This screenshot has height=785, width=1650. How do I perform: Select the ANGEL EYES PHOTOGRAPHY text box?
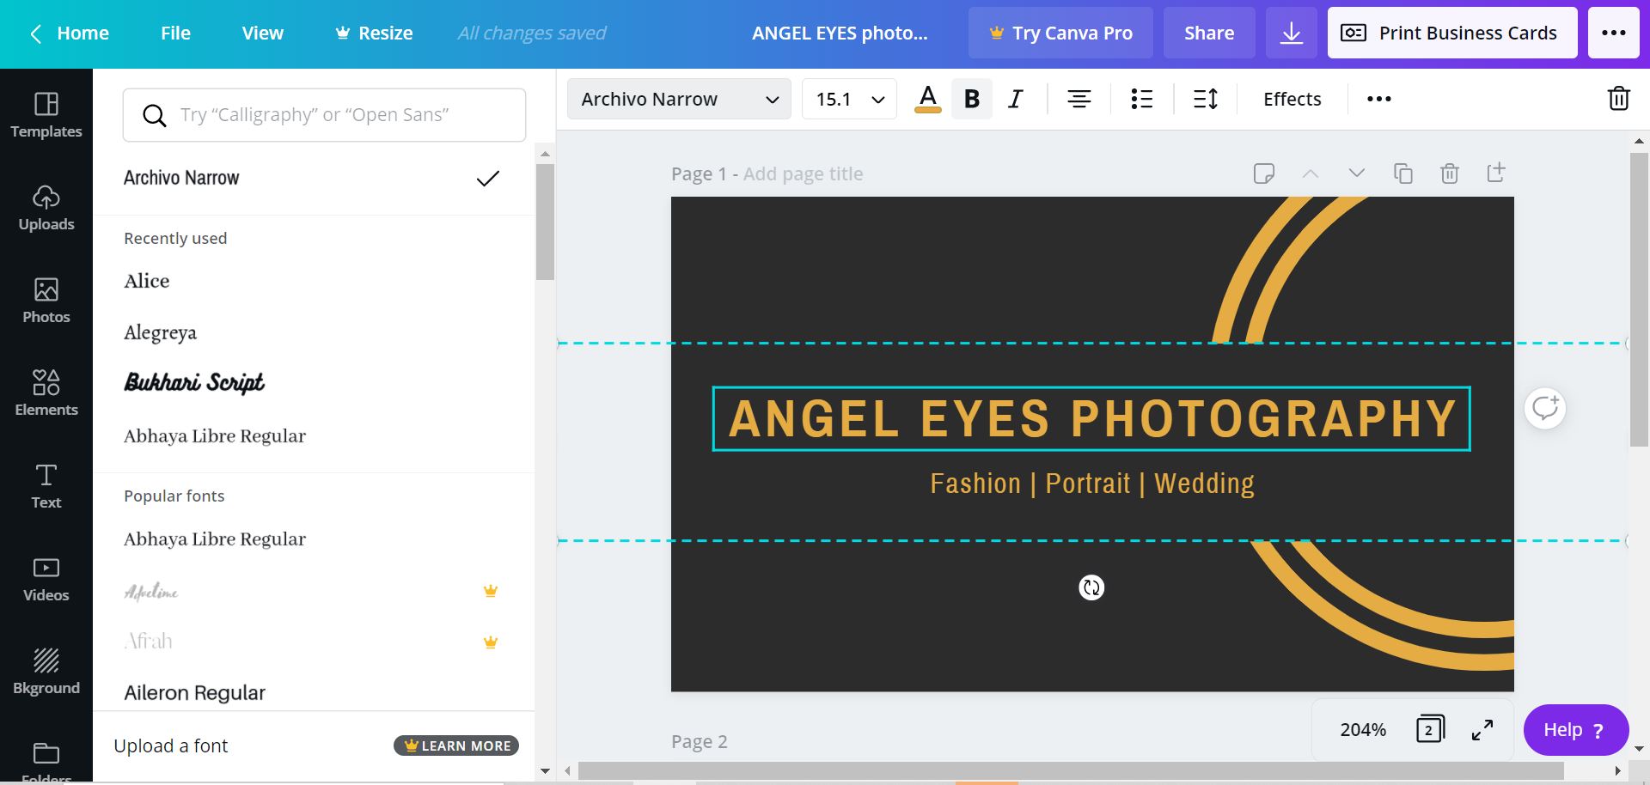[1091, 419]
